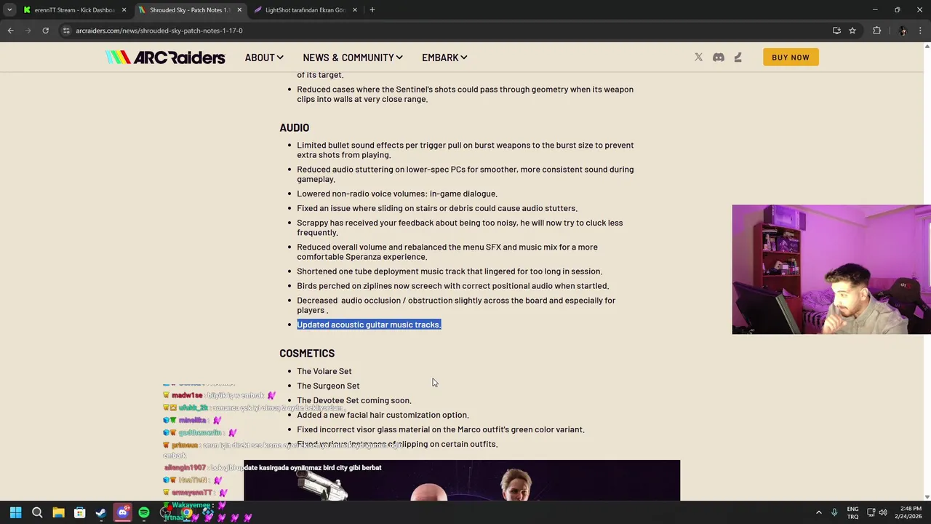Open the Extensions puzzle icon
The width and height of the screenshot is (931, 524).
coord(876,31)
